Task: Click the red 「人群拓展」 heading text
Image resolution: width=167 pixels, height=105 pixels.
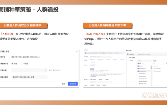Action: pyautogui.click(x=7, y=34)
